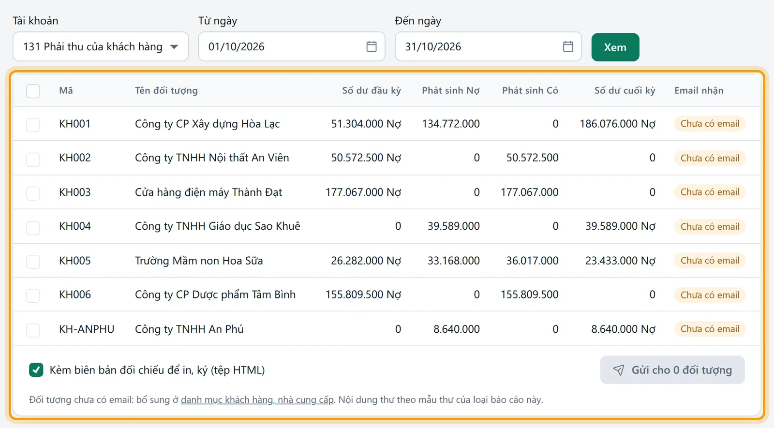
Task: Open the danh mục khách hàng, nhà cung cấp link
Action: coord(257,400)
